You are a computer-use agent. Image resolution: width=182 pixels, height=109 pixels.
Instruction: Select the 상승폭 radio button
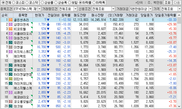coord(56,3)
